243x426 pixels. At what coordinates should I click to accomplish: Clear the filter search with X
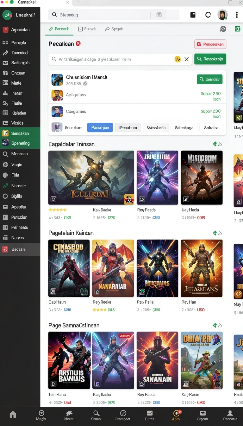click(187, 59)
